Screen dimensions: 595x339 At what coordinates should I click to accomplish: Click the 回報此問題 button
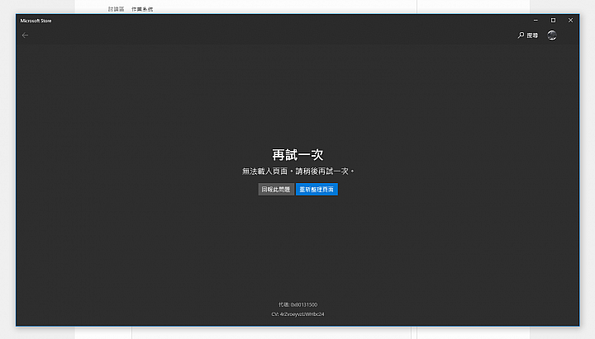coord(276,190)
